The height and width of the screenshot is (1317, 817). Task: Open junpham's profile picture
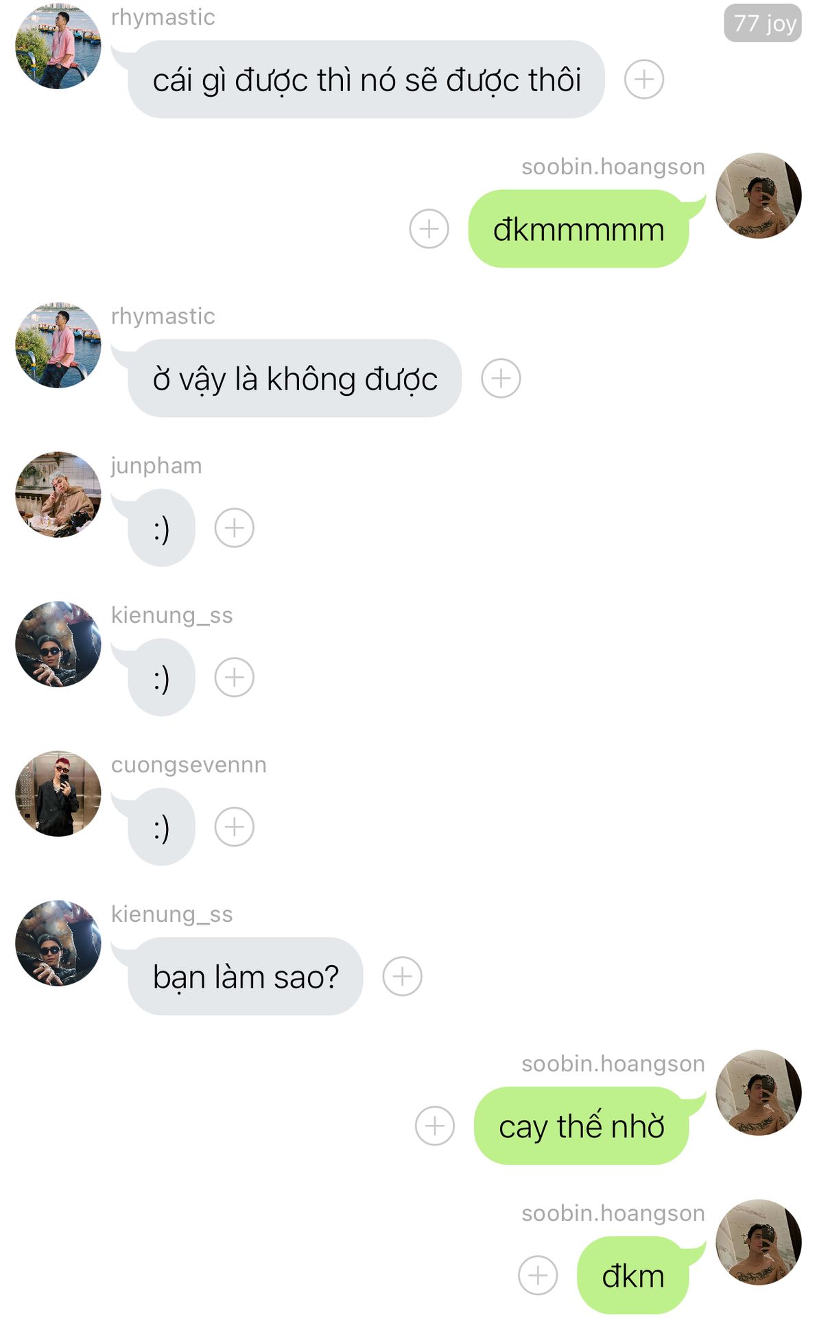pyautogui.click(x=58, y=495)
